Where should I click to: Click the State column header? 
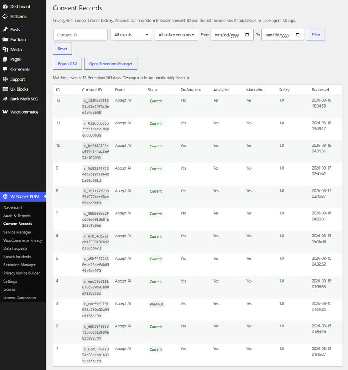[x=152, y=90]
